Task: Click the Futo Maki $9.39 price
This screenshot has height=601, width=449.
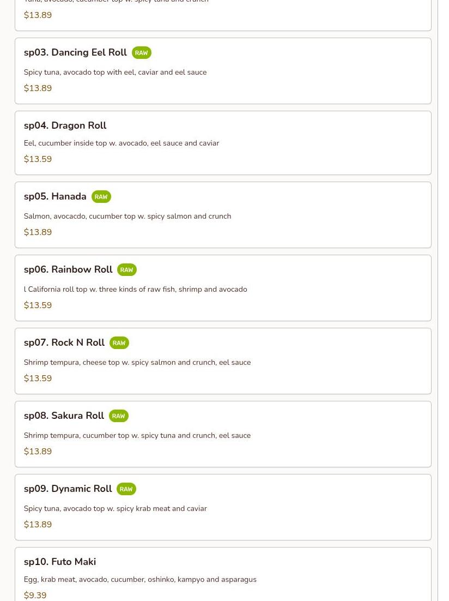Action: (x=35, y=595)
